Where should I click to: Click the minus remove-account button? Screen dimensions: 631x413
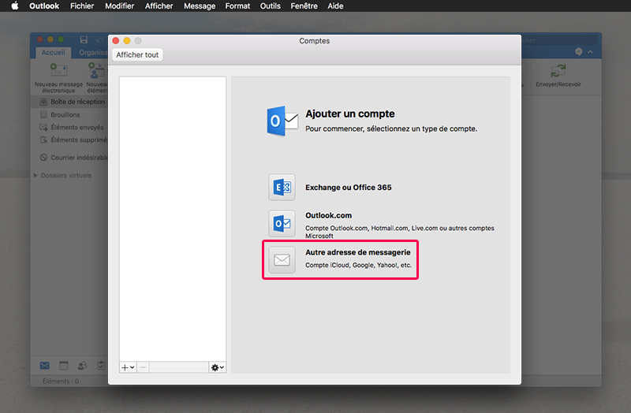click(x=143, y=367)
